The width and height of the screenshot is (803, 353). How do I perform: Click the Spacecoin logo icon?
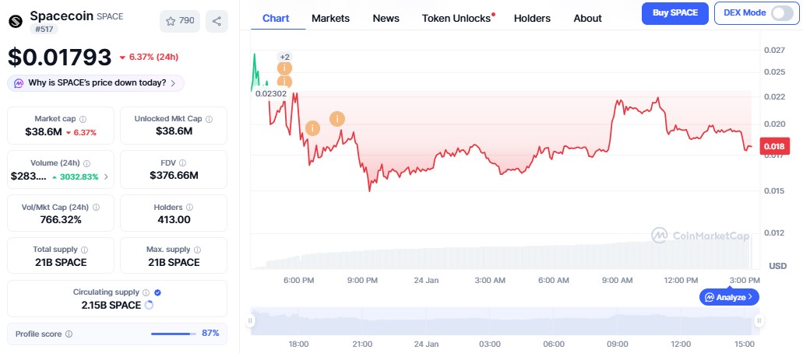coord(16,21)
